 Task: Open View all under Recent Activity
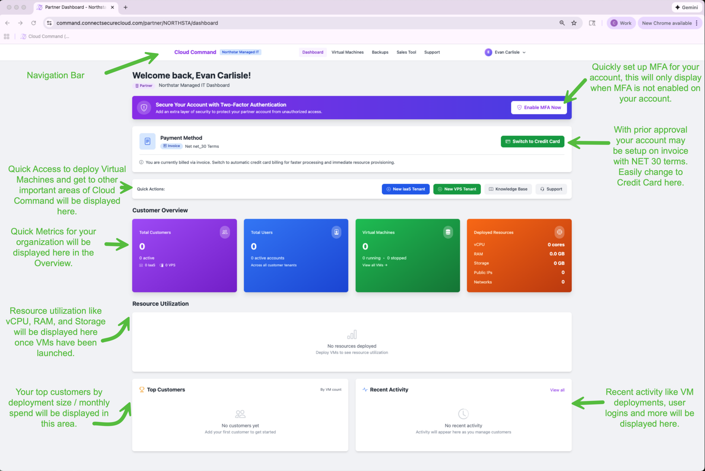click(557, 390)
